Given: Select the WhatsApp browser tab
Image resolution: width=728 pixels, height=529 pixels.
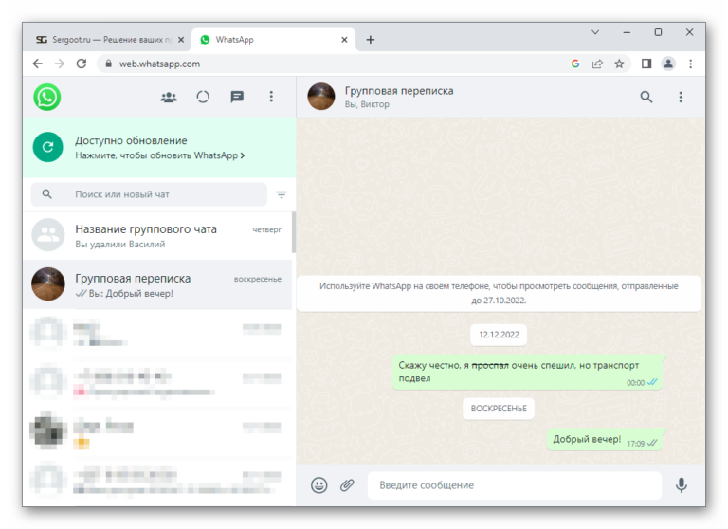Looking at the screenshot, I should click(x=274, y=40).
